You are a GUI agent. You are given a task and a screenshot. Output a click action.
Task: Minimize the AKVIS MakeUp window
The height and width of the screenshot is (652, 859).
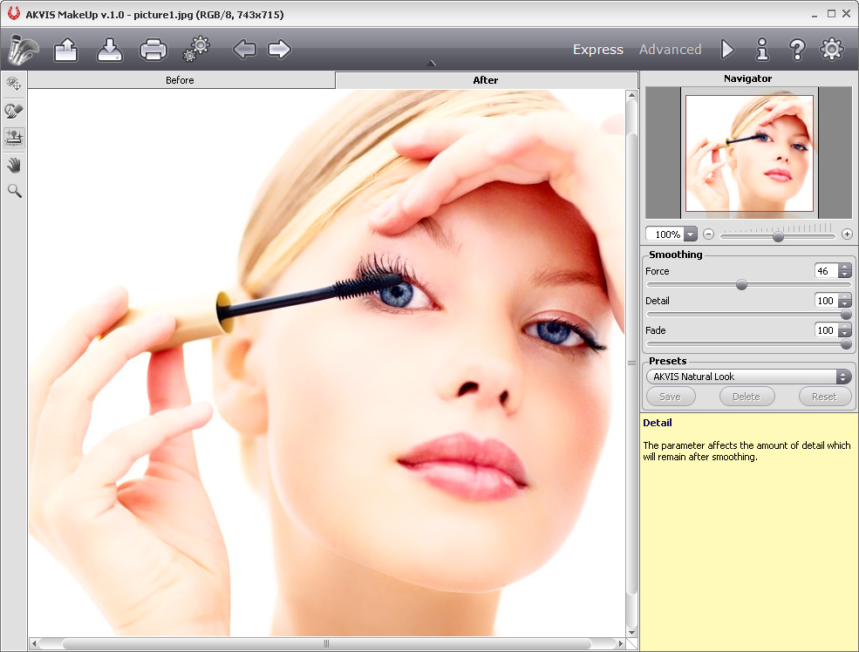coord(815,15)
